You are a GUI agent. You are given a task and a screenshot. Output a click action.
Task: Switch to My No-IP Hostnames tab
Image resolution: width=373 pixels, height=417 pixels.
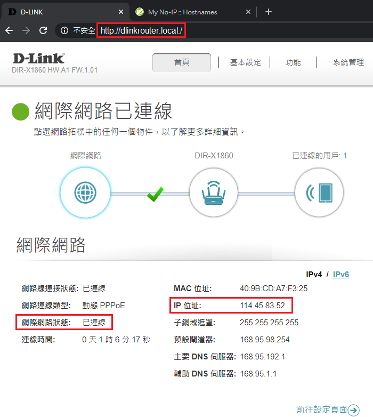pos(192,12)
